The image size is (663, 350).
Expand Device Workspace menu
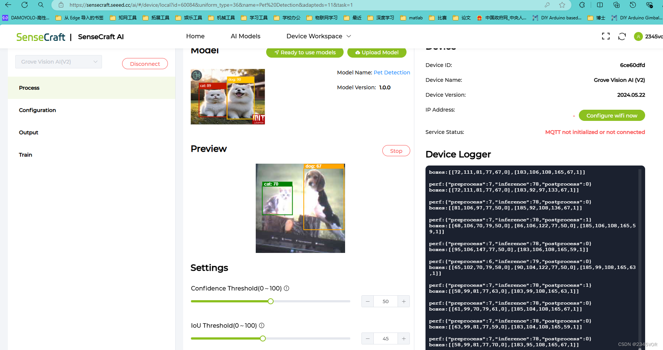point(319,36)
